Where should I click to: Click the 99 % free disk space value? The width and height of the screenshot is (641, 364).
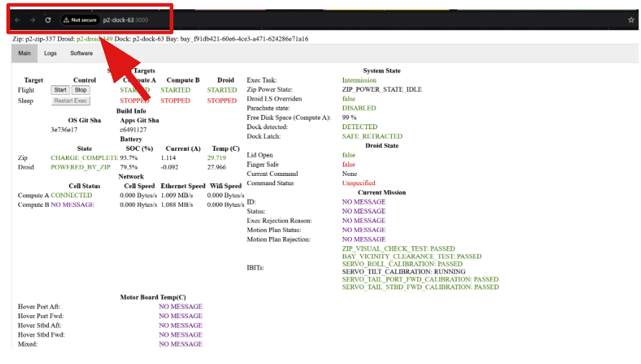(x=349, y=117)
